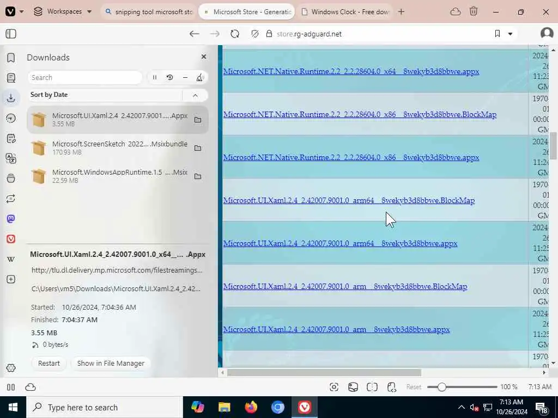
Task: Select the Downloads panel icon
Action: (x=11, y=98)
